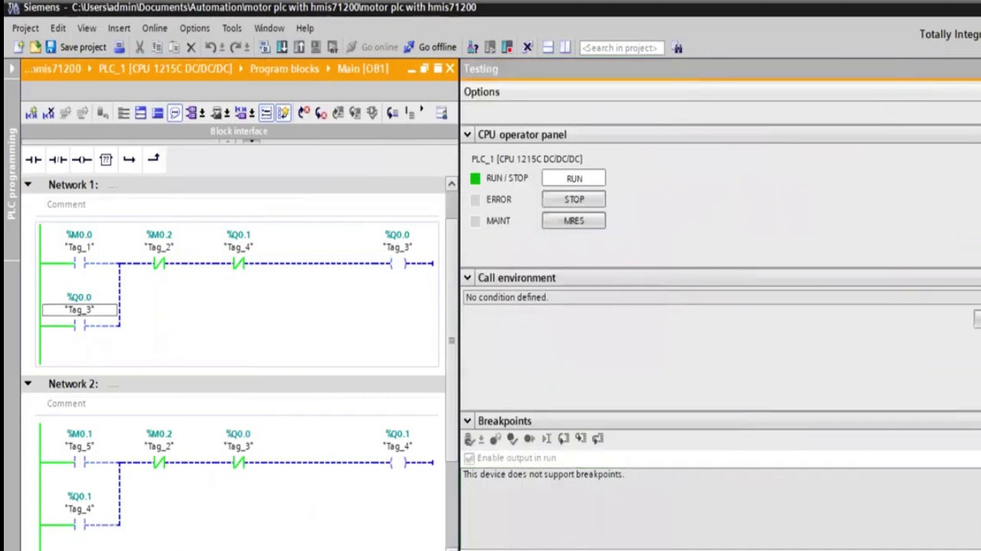Click the Options heading in Testing pane
The image size is (981, 551).
click(481, 92)
